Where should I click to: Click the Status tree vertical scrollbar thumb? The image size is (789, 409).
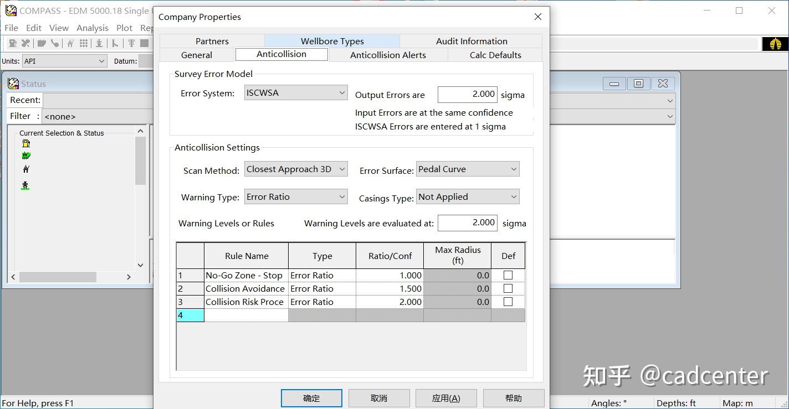point(140,161)
